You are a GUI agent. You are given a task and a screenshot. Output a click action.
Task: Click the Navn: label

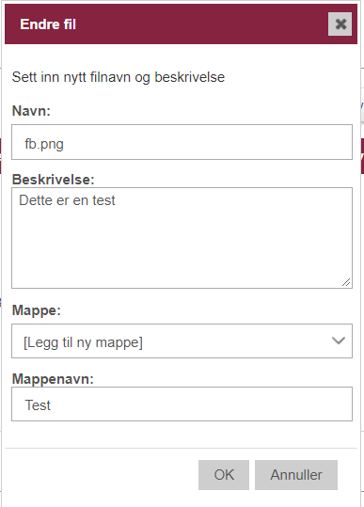click(31, 111)
